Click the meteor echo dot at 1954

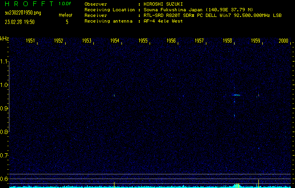(114, 95)
